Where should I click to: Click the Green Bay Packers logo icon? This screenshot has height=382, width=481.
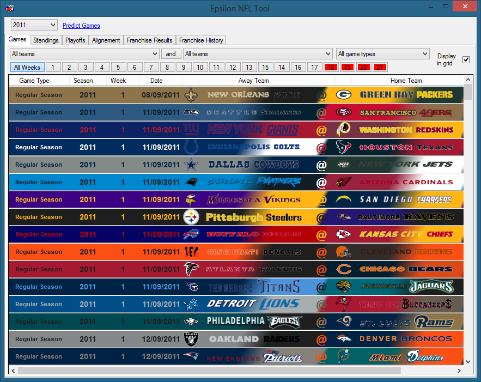coord(343,95)
